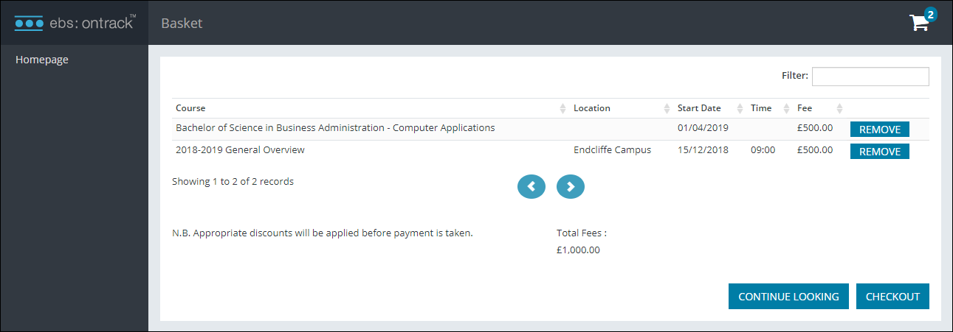This screenshot has height=332, width=953.
Task: Click the cart item count badge
Action: pyautogui.click(x=930, y=14)
